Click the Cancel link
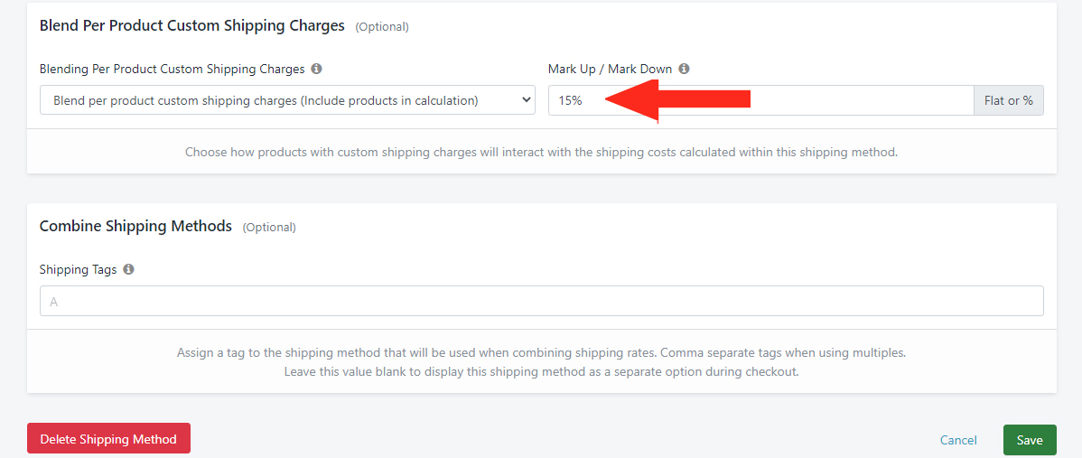1082x458 pixels. tap(958, 440)
